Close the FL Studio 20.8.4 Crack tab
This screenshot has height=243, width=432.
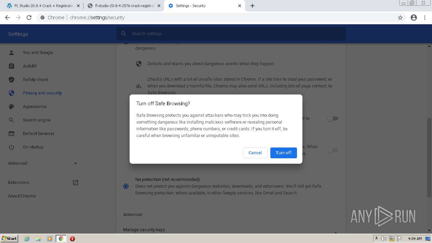(78, 6)
